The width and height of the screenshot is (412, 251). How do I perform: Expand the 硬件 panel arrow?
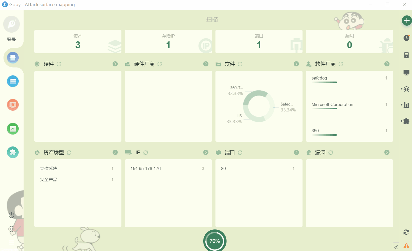tap(115, 64)
